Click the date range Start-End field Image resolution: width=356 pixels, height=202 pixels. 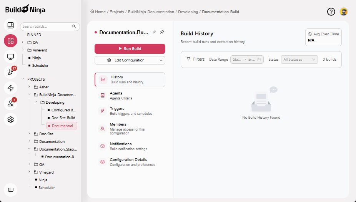(x=247, y=60)
